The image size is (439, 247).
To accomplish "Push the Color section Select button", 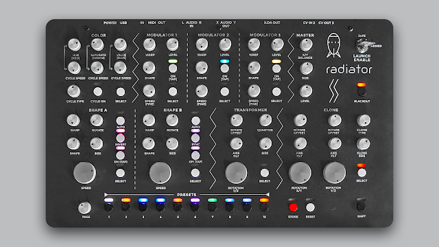I will point(121,91).
